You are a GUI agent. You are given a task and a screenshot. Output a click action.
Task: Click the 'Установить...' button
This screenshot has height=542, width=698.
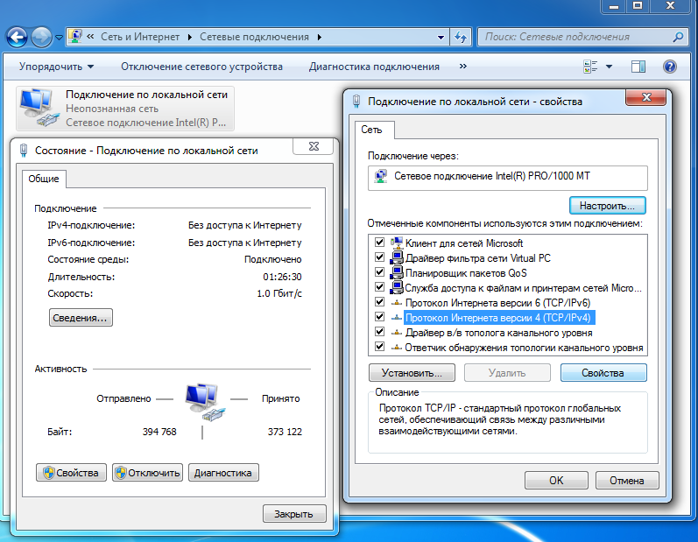pos(412,373)
